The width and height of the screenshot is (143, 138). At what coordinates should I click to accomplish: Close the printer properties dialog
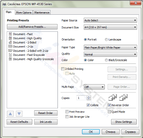pyautogui.click(x=136, y=3)
